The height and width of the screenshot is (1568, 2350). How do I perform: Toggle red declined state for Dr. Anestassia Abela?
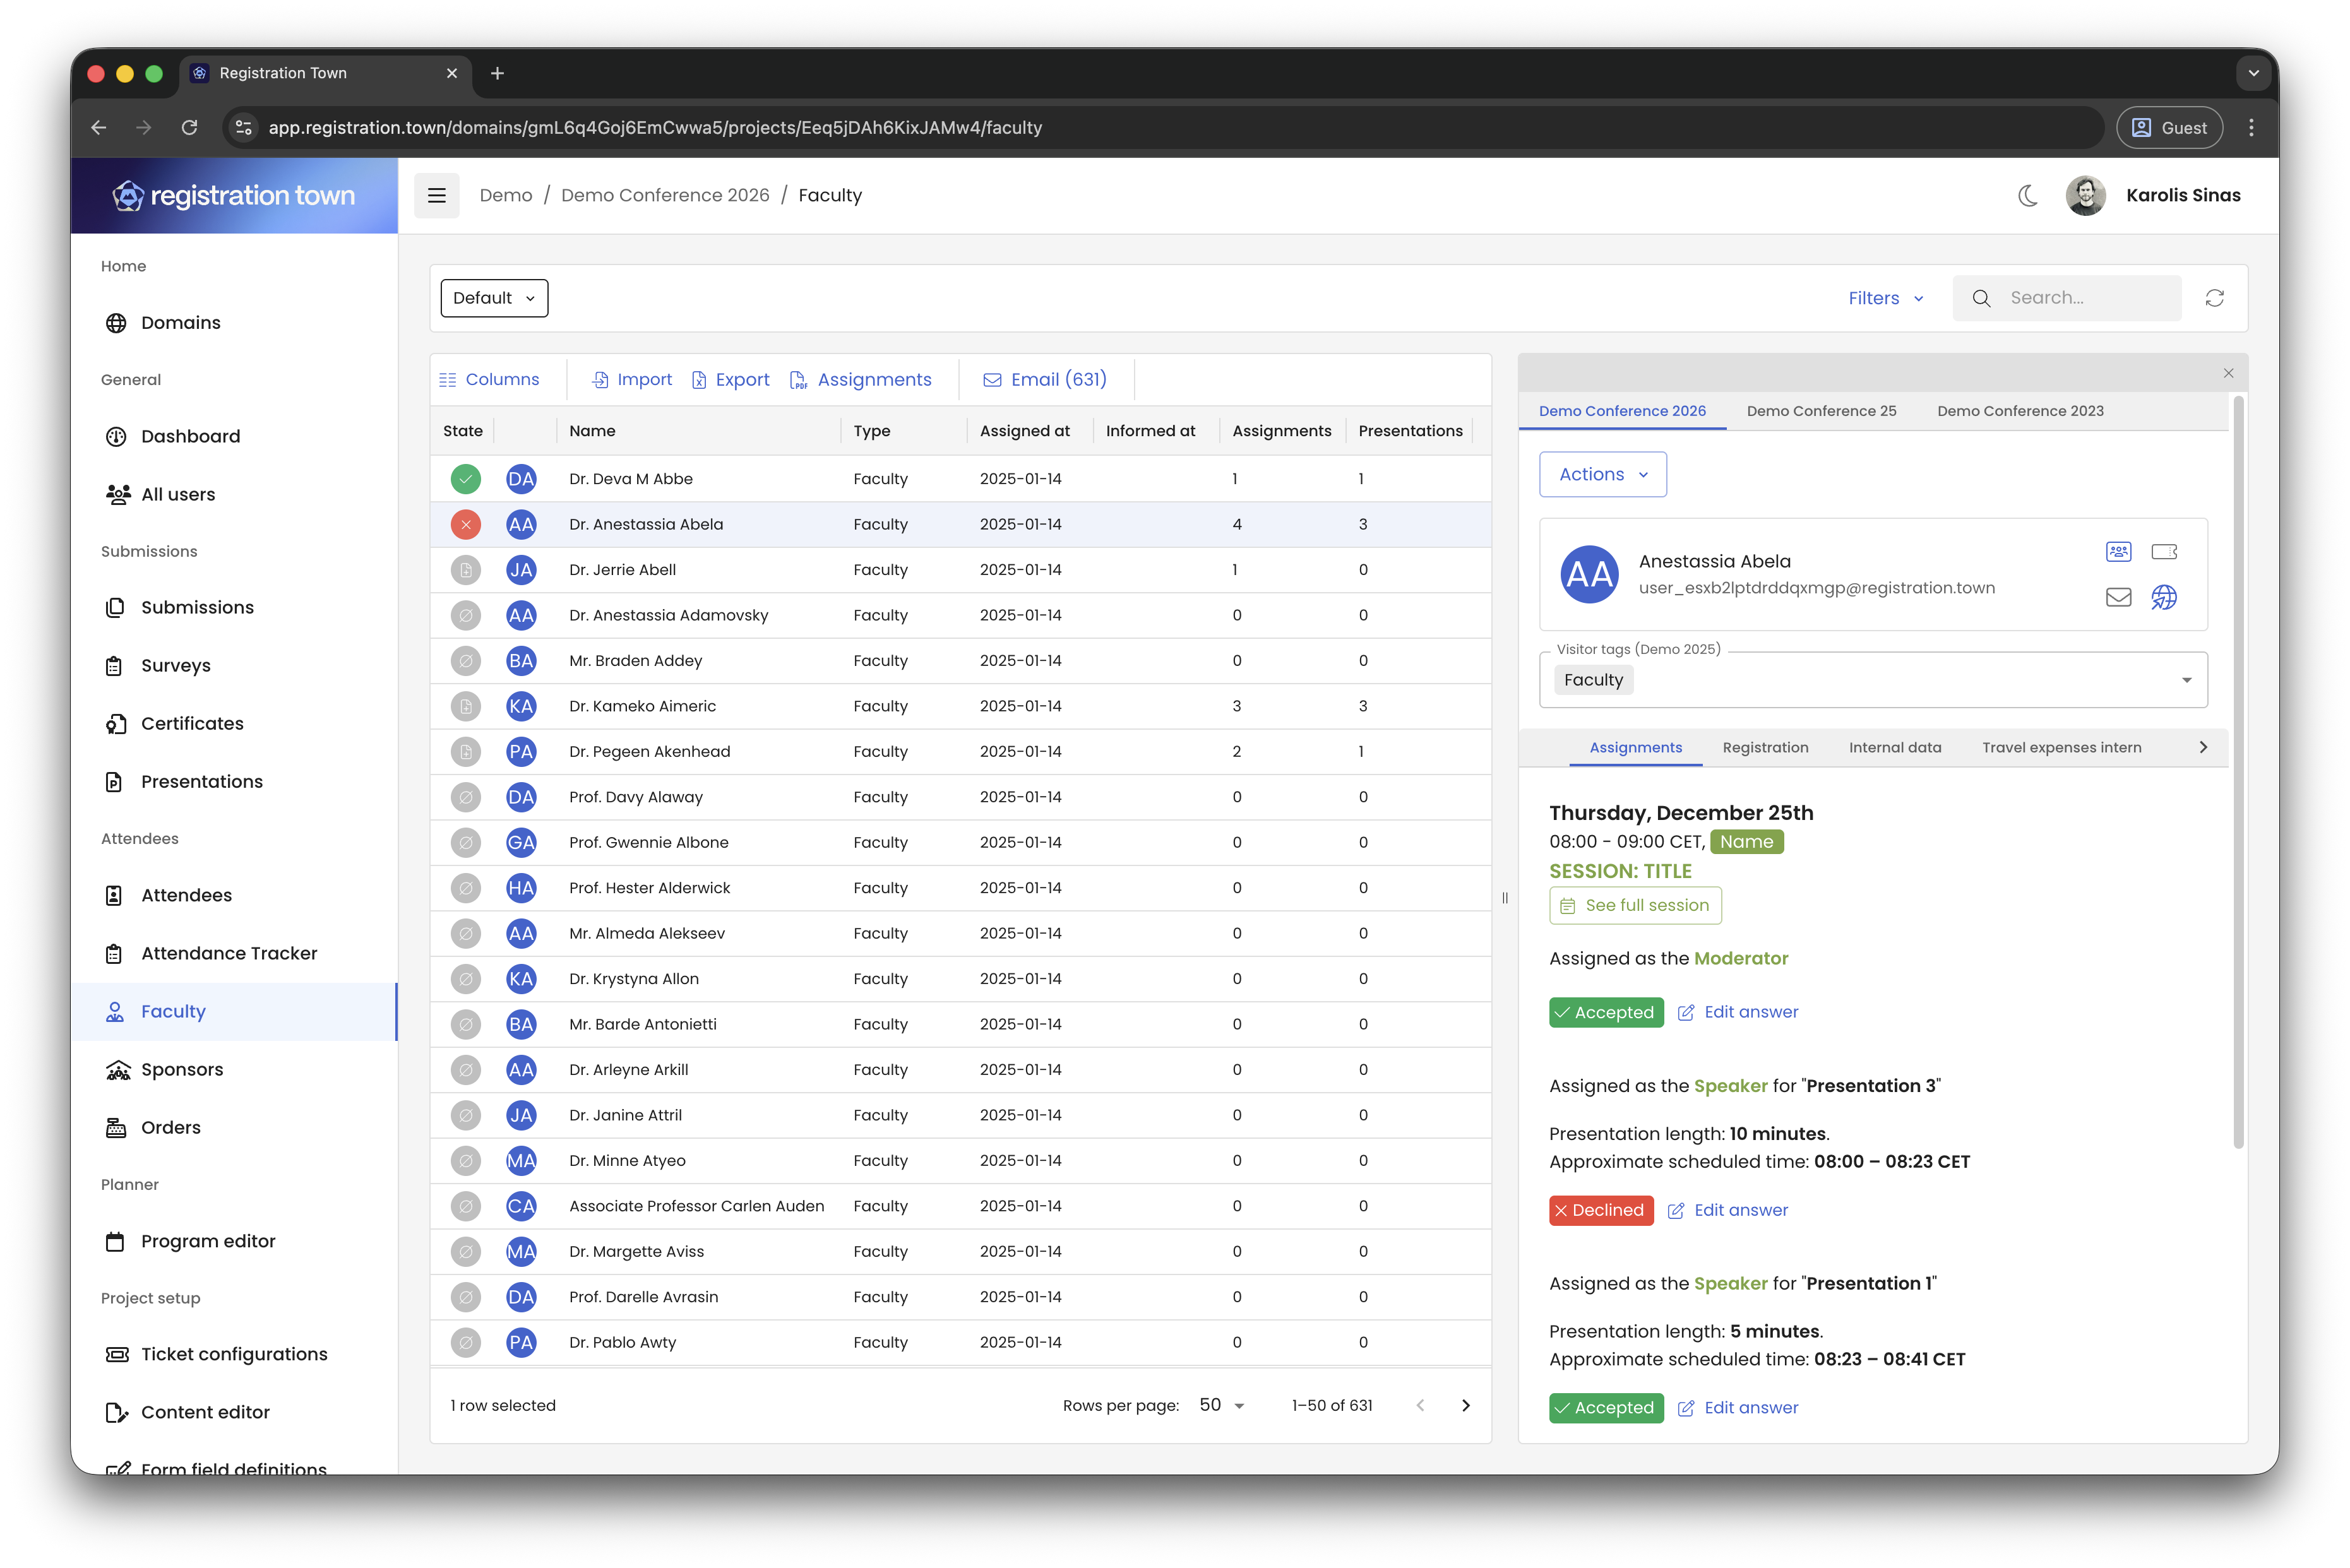click(x=465, y=524)
